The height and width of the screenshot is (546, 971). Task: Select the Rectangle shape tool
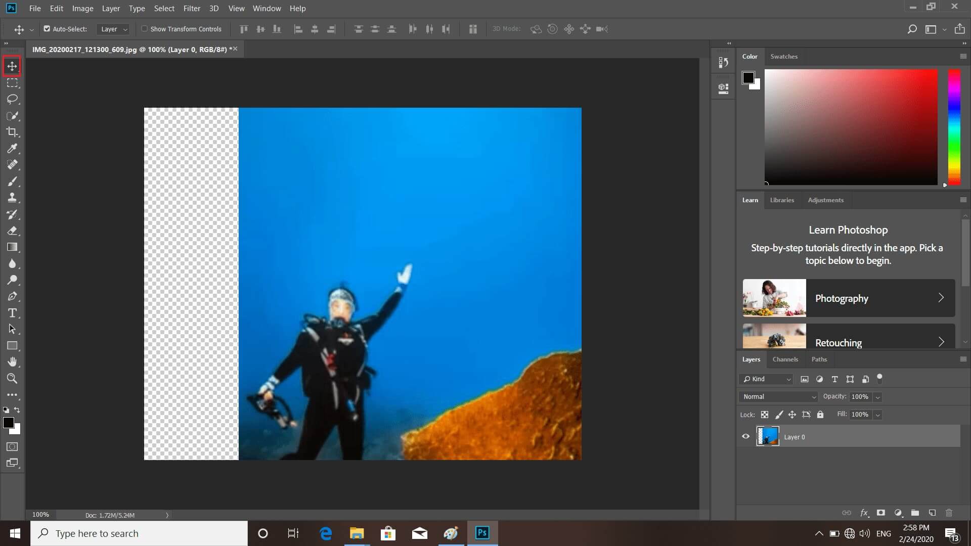tap(12, 346)
